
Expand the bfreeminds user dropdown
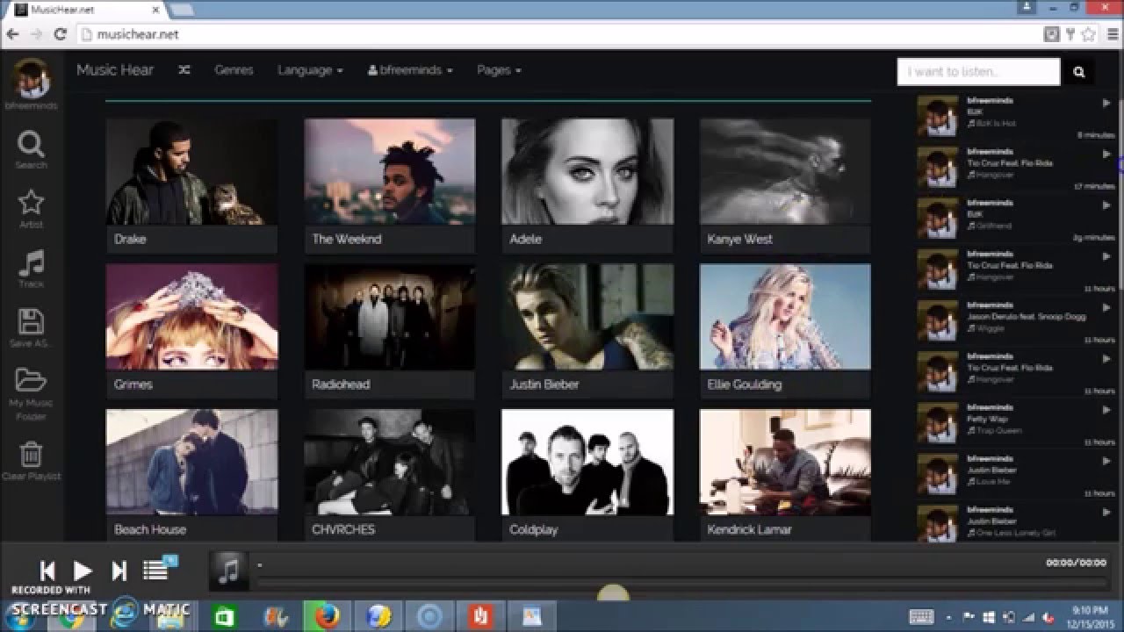(410, 70)
